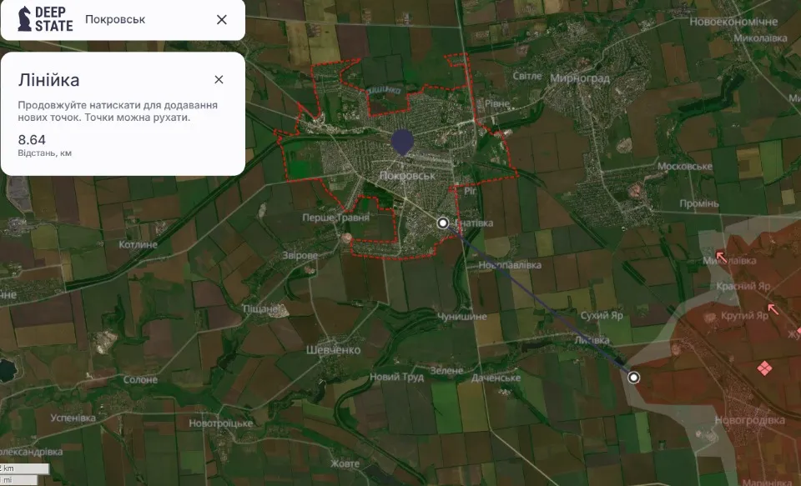The image size is (801, 486).
Task: Click the Новогродівка town label
Action: (750, 421)
